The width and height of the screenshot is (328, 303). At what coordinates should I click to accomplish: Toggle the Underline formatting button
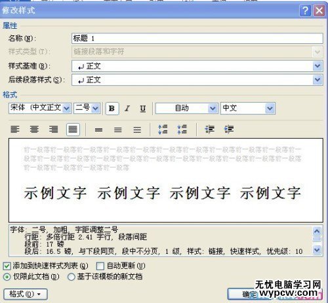(x=142, y=109)
